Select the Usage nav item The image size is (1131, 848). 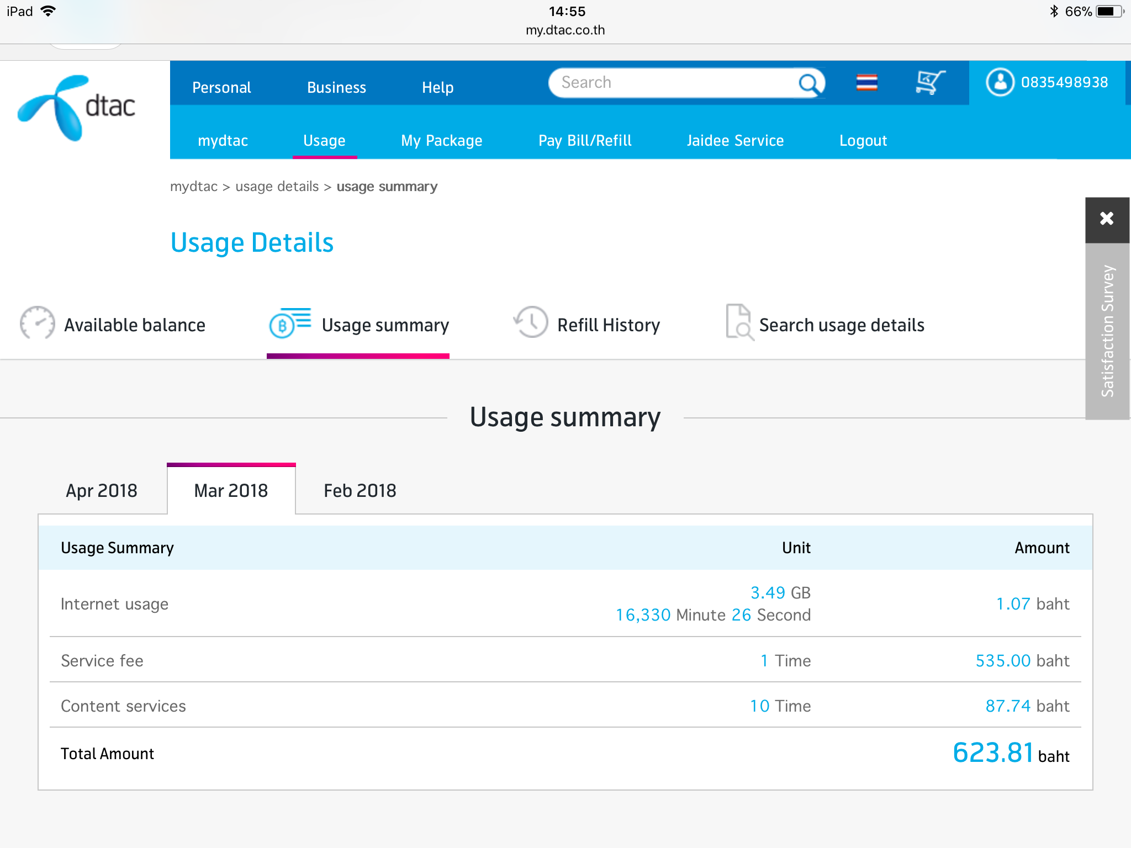click(325, 141)
